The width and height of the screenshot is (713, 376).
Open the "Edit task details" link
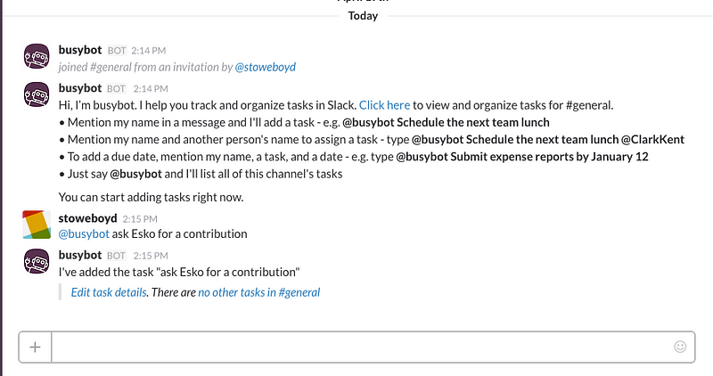click(109, 292)
